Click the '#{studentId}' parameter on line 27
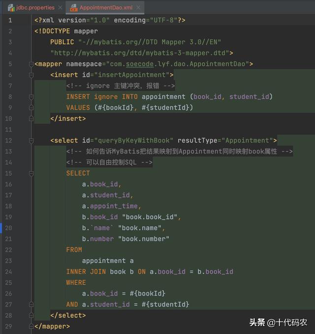The height and width of the screenshot is (334, 315). tap(165, 304)
